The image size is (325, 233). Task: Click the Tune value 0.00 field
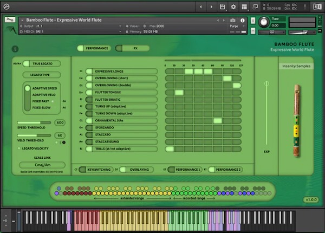pos(278,25)
